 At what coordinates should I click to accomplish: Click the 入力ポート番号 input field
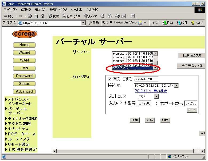click(x=144, y=103)
